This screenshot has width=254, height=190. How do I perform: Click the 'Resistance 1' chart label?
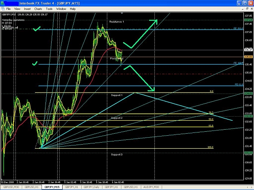point(117,21)
